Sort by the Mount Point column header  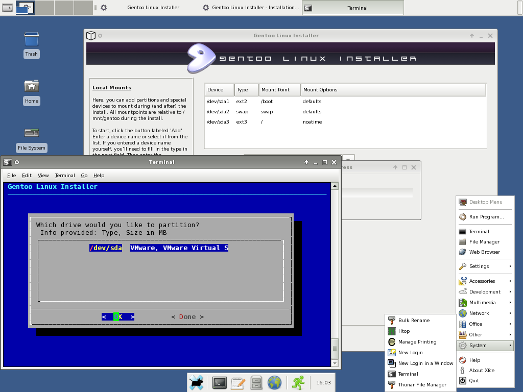point(279,90)
